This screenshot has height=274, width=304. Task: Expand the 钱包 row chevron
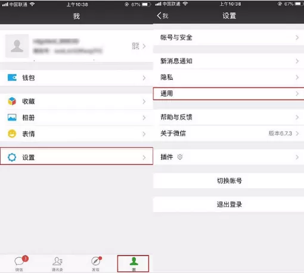point(144,78)
